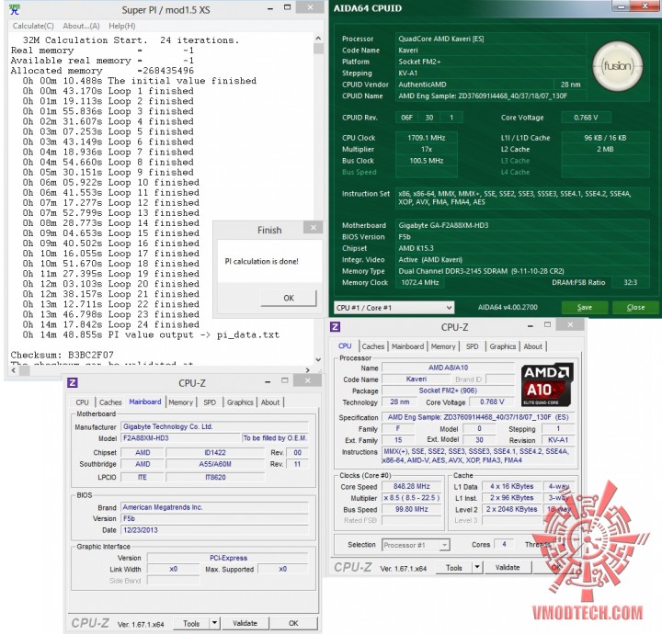
Task: Click the Super PI vertical scrollbar up arrow
Action: coord(318,39)
